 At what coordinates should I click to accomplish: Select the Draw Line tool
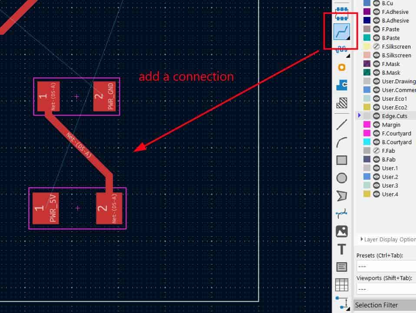click(x=342, y=125)
